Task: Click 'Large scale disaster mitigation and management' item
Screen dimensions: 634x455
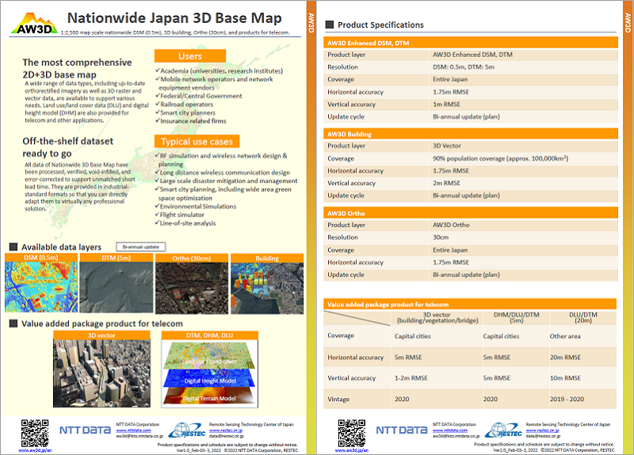Action: click(x=228, y=181)
